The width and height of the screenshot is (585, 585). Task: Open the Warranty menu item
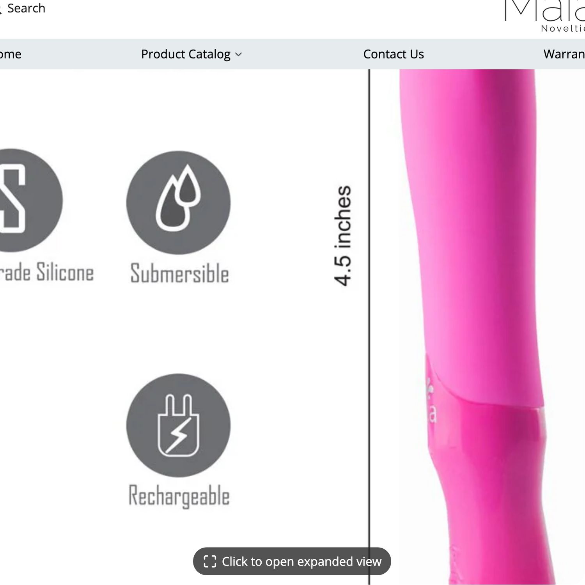pos(564,54)
